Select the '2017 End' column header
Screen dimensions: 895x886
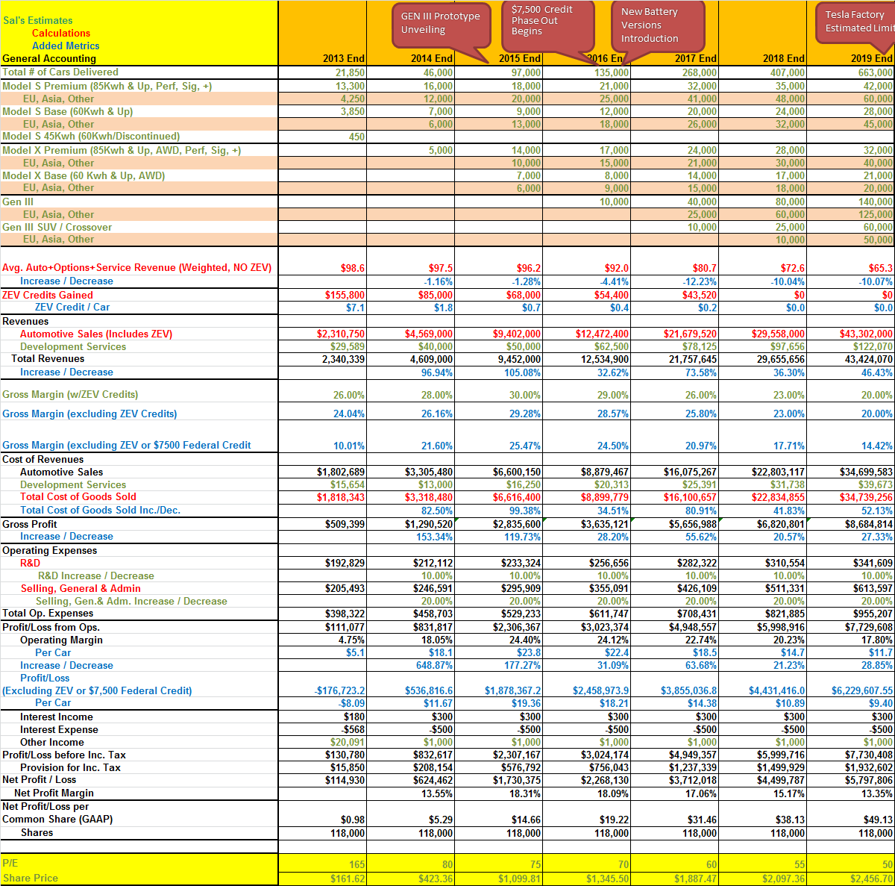[696, 58]
